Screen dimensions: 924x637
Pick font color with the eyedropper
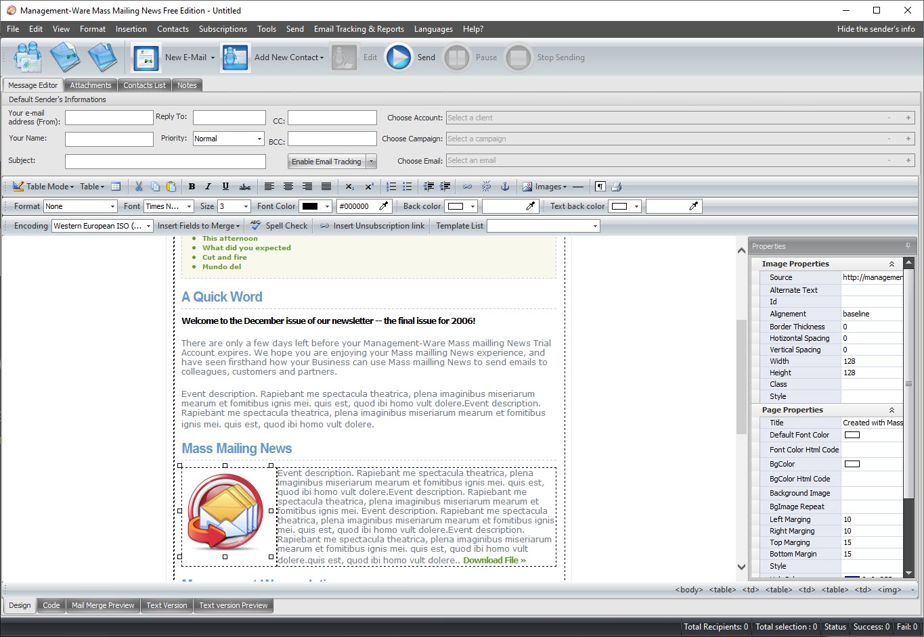point(384,206)
